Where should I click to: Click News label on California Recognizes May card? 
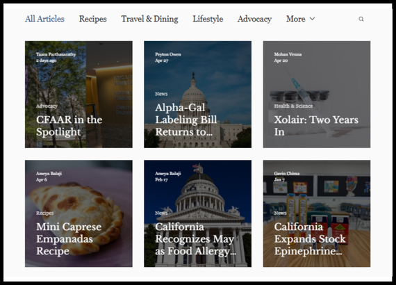pos(161,213)
